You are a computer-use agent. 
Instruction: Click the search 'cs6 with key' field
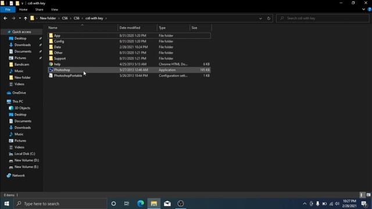click(x=323, y=18)
